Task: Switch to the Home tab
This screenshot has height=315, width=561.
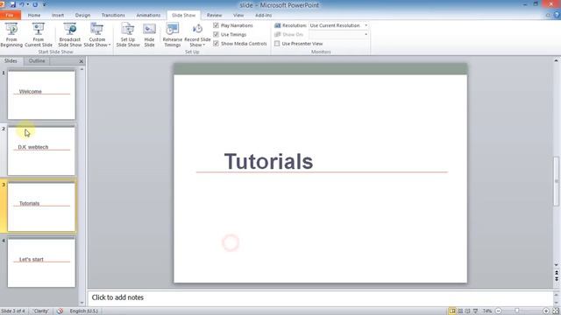Action: 34,16
